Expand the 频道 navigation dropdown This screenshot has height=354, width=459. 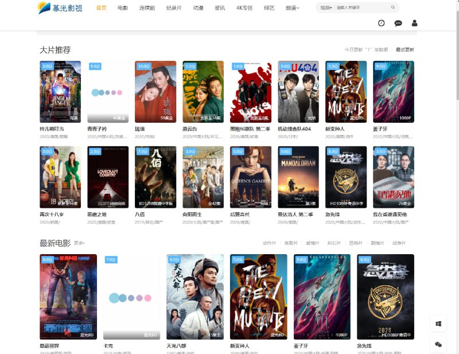coord(293,8)
